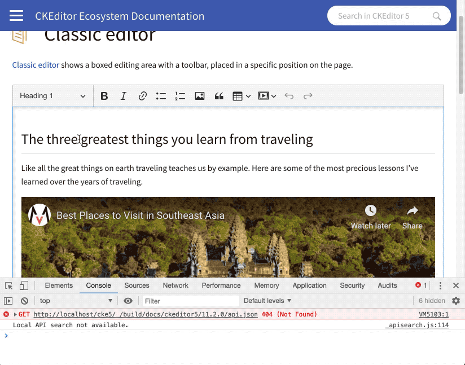The image size is (465, 365).
Task: Open the hamburger navigation menu
Action: [x=16, y=16]
